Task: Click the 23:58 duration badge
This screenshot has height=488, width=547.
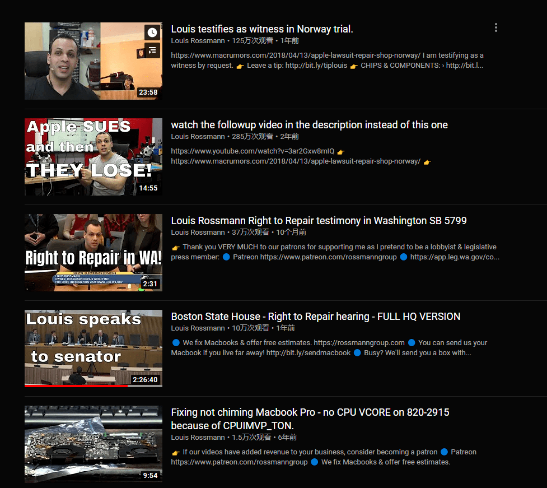Action: (148, 92)
